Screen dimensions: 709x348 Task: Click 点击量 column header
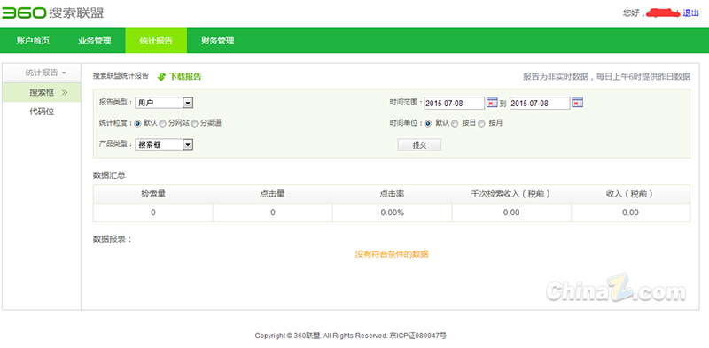(x=272, y=194)
